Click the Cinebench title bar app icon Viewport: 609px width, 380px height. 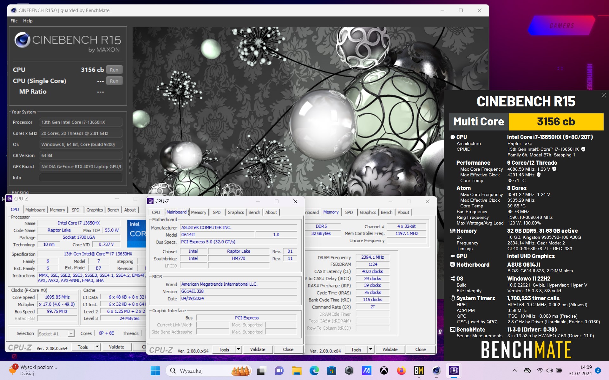13,10
